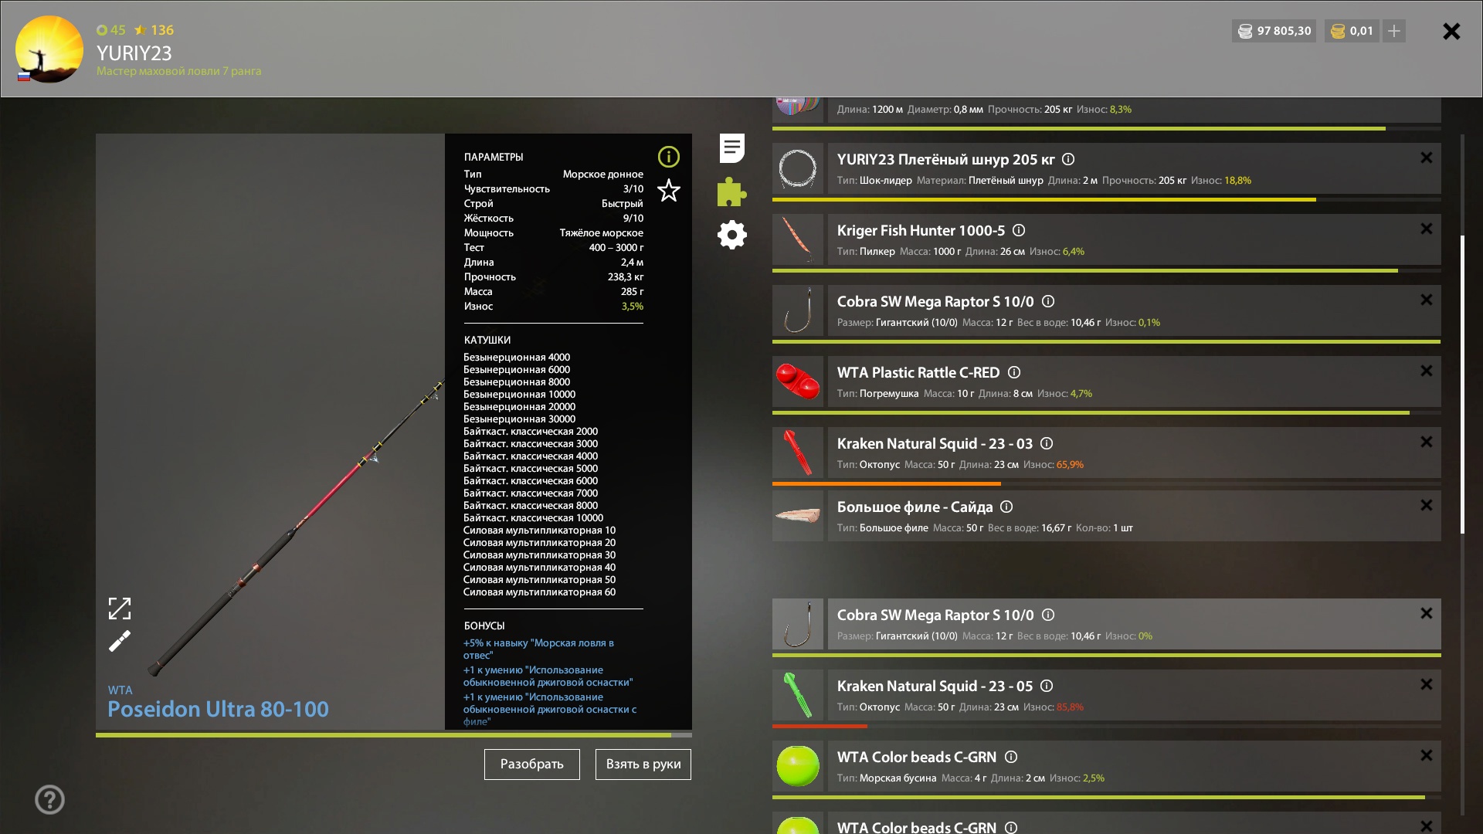
Task: Mark rod as favorite with star icon
Action: point(668,190)
